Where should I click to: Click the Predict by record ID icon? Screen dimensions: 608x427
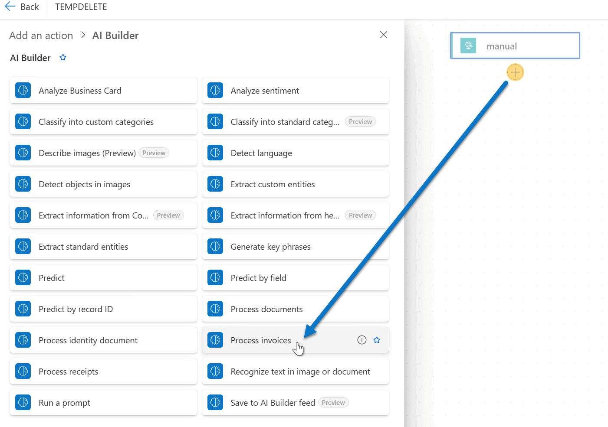click(23, 309)
